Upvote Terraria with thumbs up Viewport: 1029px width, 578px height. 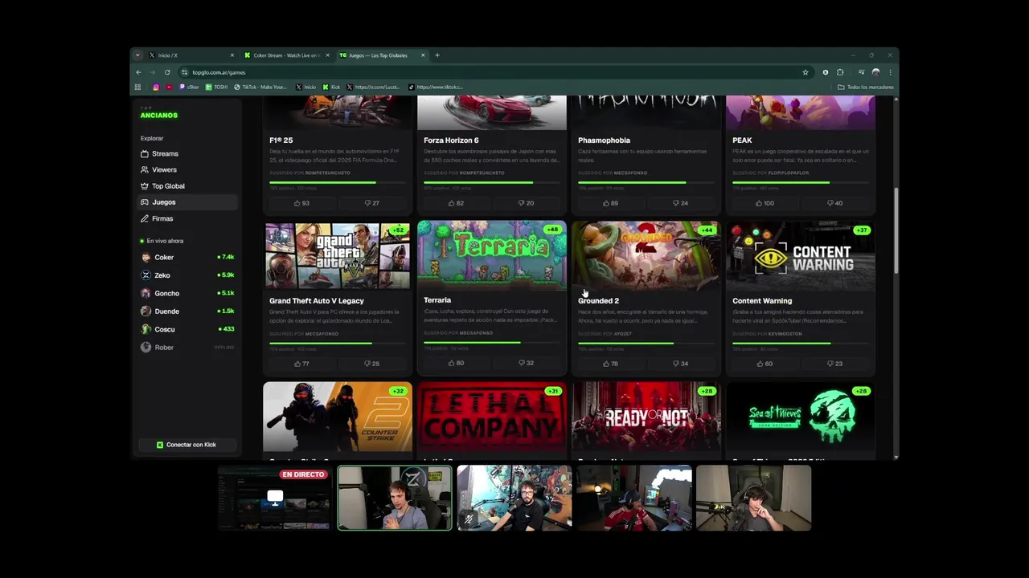click(x=456, y=363)
